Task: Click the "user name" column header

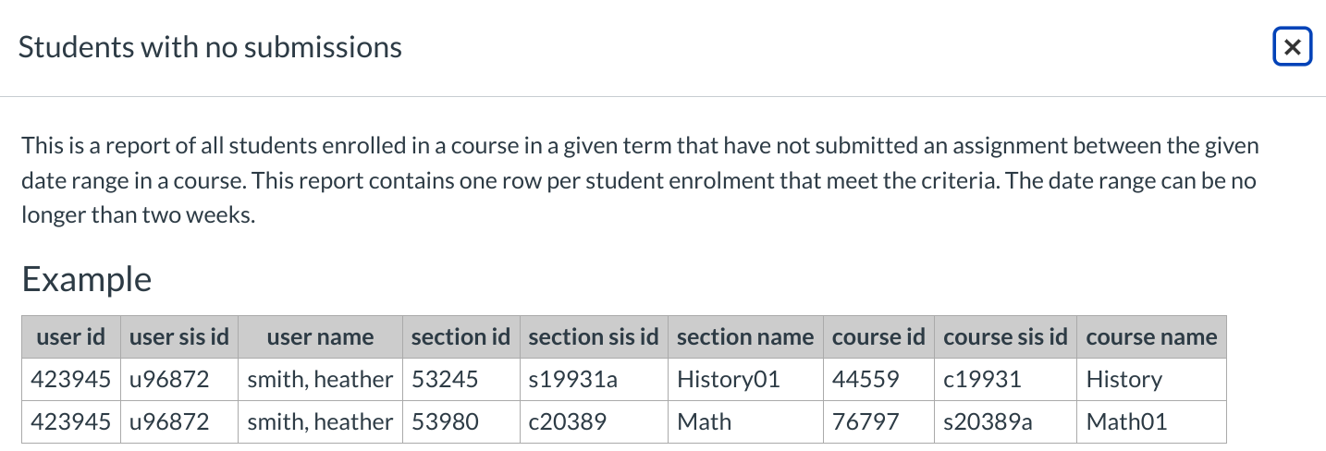Action: pyautogui.click(x=320, y=337)
